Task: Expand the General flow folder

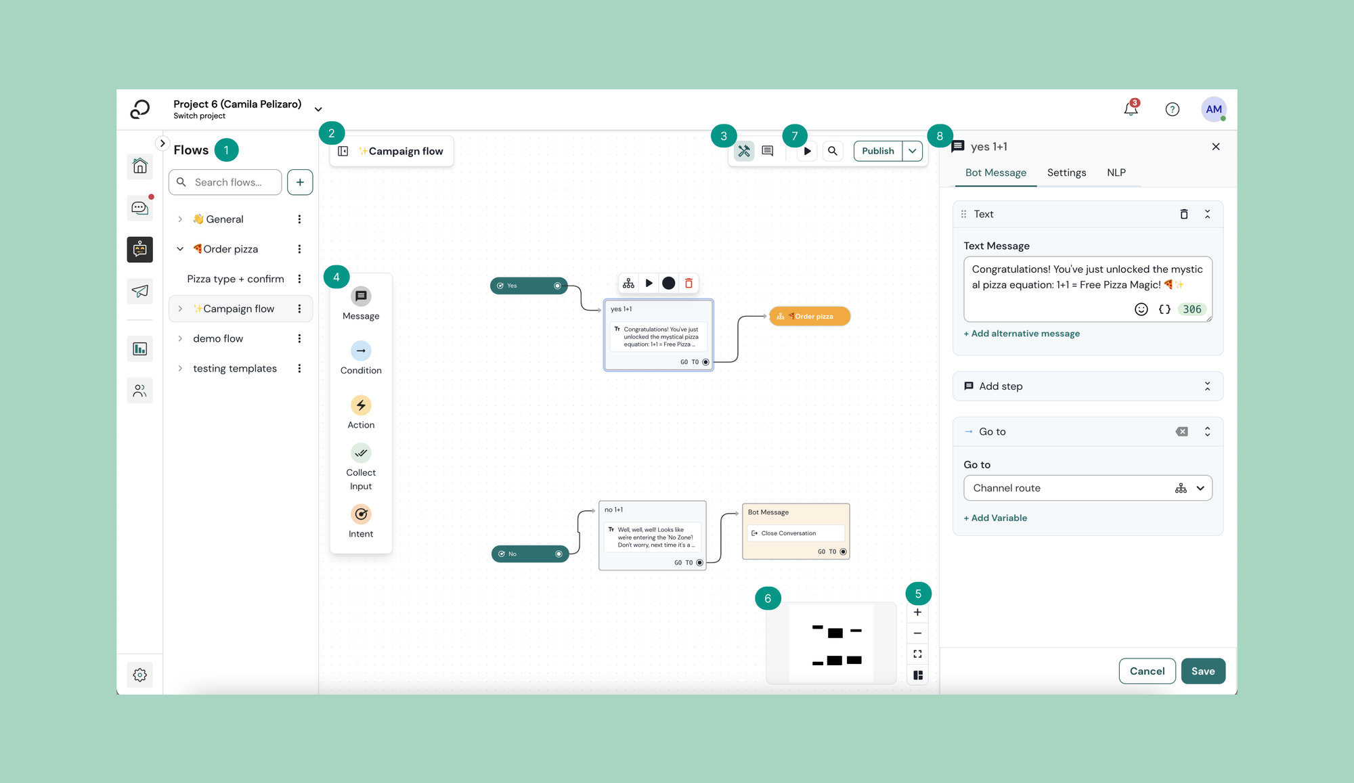Action: pos(180,219)
